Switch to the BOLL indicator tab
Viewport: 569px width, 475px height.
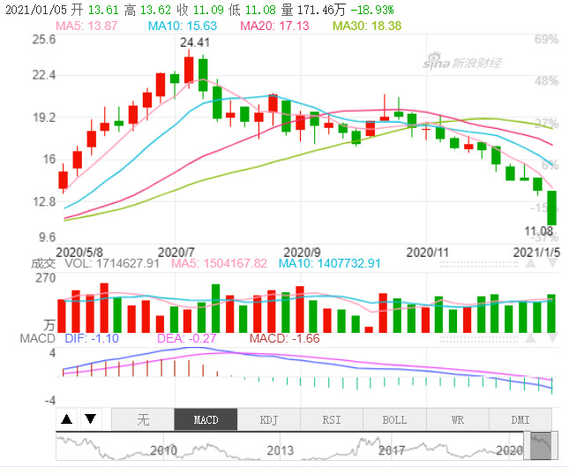click(x=394, y=419)
